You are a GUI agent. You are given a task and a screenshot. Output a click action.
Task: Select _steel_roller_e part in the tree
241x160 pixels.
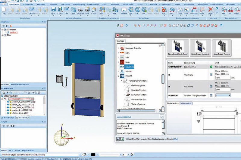(x=23, y=107)
